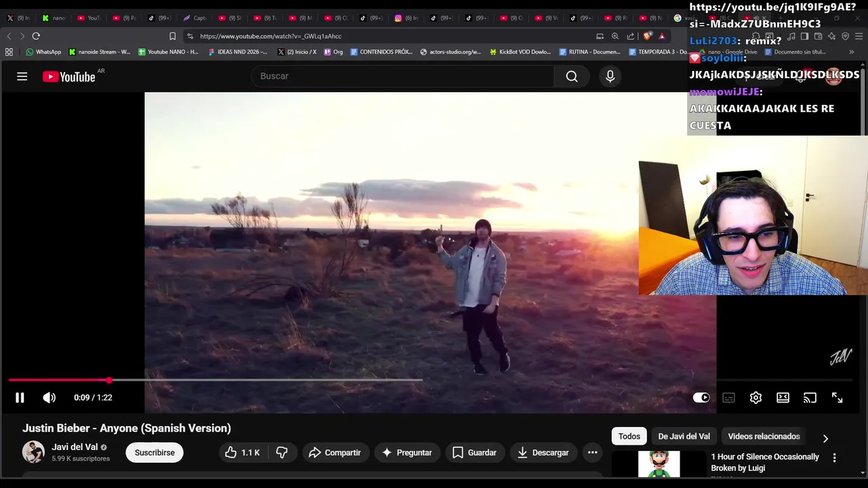Like the video with thumbs up
The width and height of the screenshot is (868, 488).
point(242,453)
